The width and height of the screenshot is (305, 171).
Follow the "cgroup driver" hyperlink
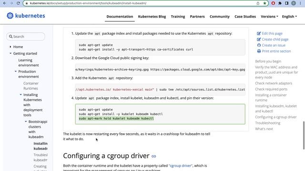(x=181, y=166)
